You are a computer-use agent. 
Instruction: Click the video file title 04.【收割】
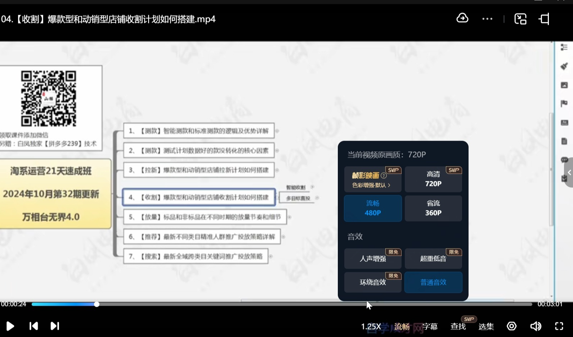tap(108, 19)
